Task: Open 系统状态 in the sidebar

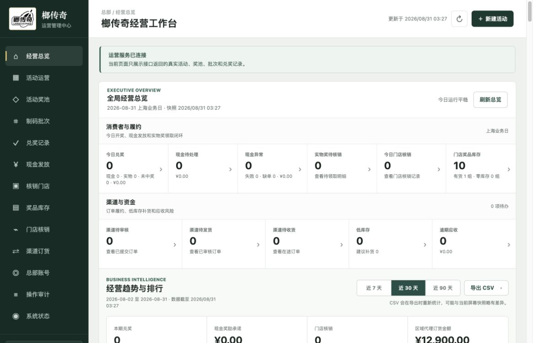Action: (x=44, y=316)
